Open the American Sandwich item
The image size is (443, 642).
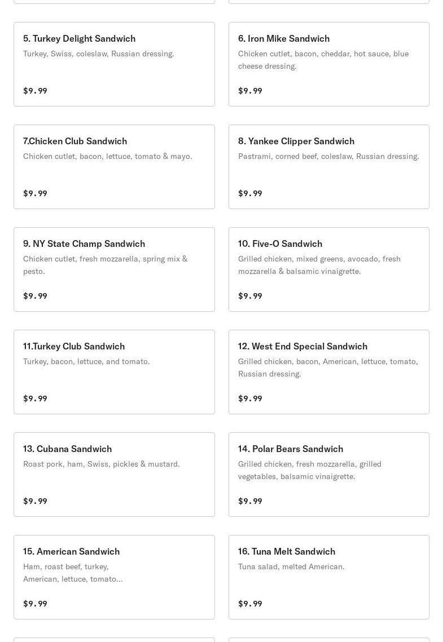coord(71,551)
